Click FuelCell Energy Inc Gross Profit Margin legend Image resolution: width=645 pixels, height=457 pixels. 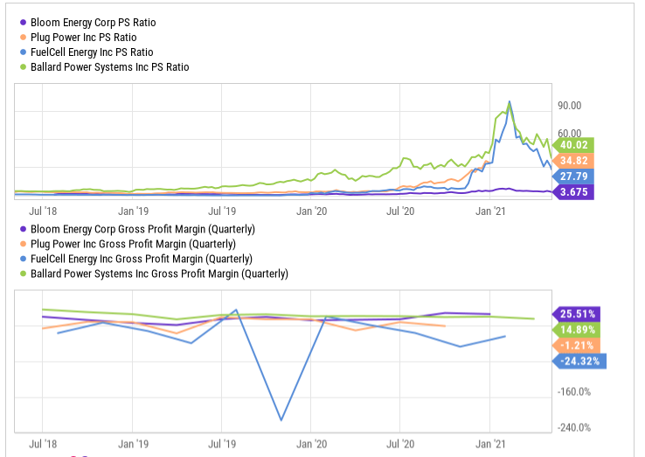click(x=142, y=259)
